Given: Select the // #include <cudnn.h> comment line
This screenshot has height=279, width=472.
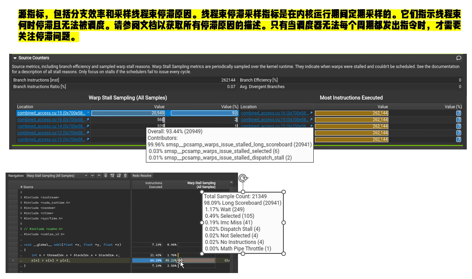Looking at the screenshot, I should pyautogui.click(x=43, y=229).
